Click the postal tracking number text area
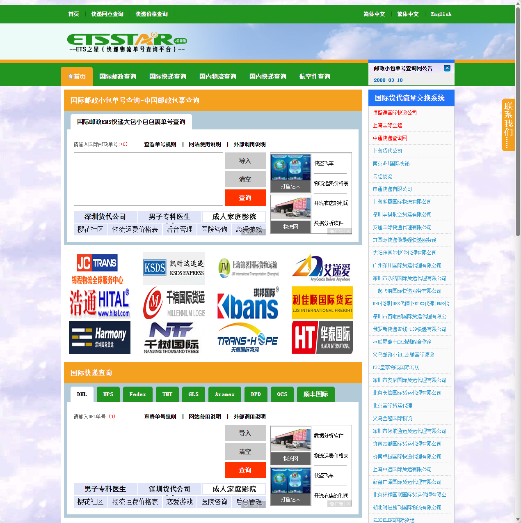 point(149,179)
